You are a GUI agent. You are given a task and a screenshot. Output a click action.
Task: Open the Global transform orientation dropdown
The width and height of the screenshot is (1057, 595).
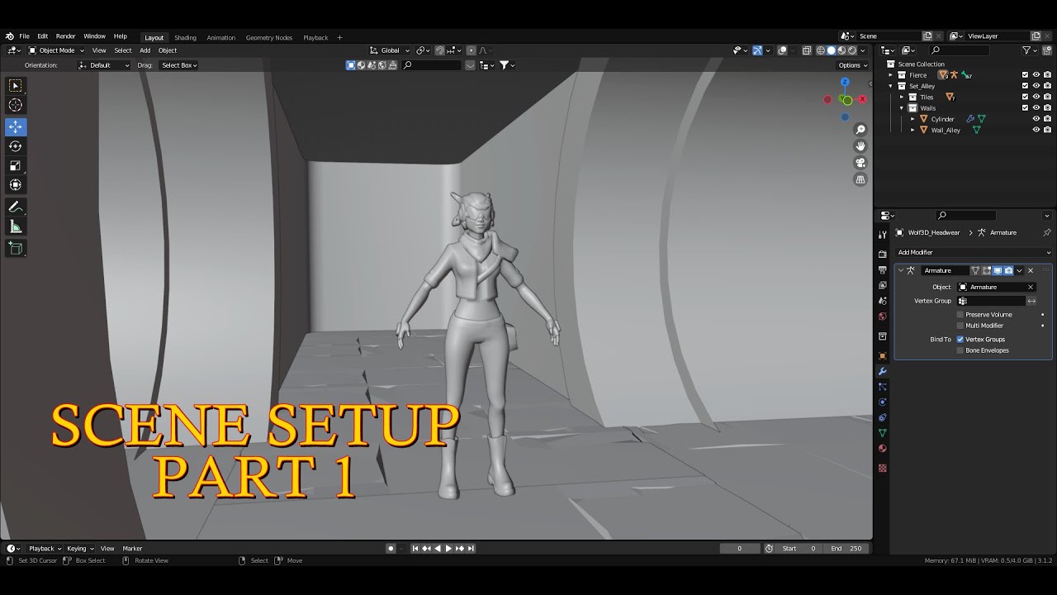point(390,50)
